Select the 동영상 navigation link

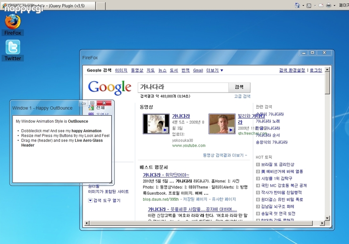click(x=137, y=70)
